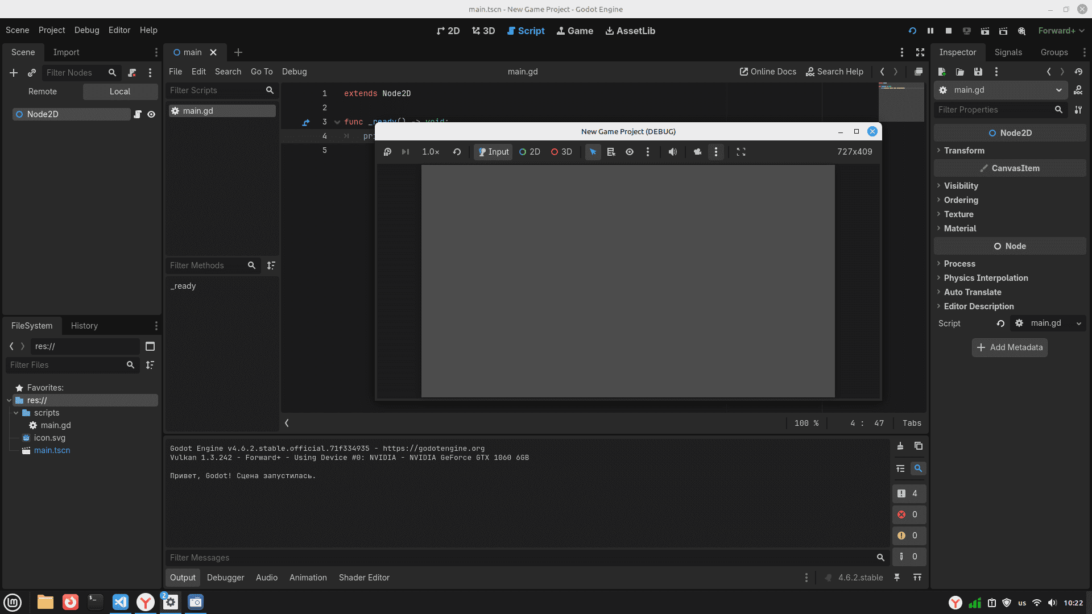The width and height of the screenshot is (1092, 614).
Task: Enable 3D selection mode in game view
Action: click(x=561, y=152)
